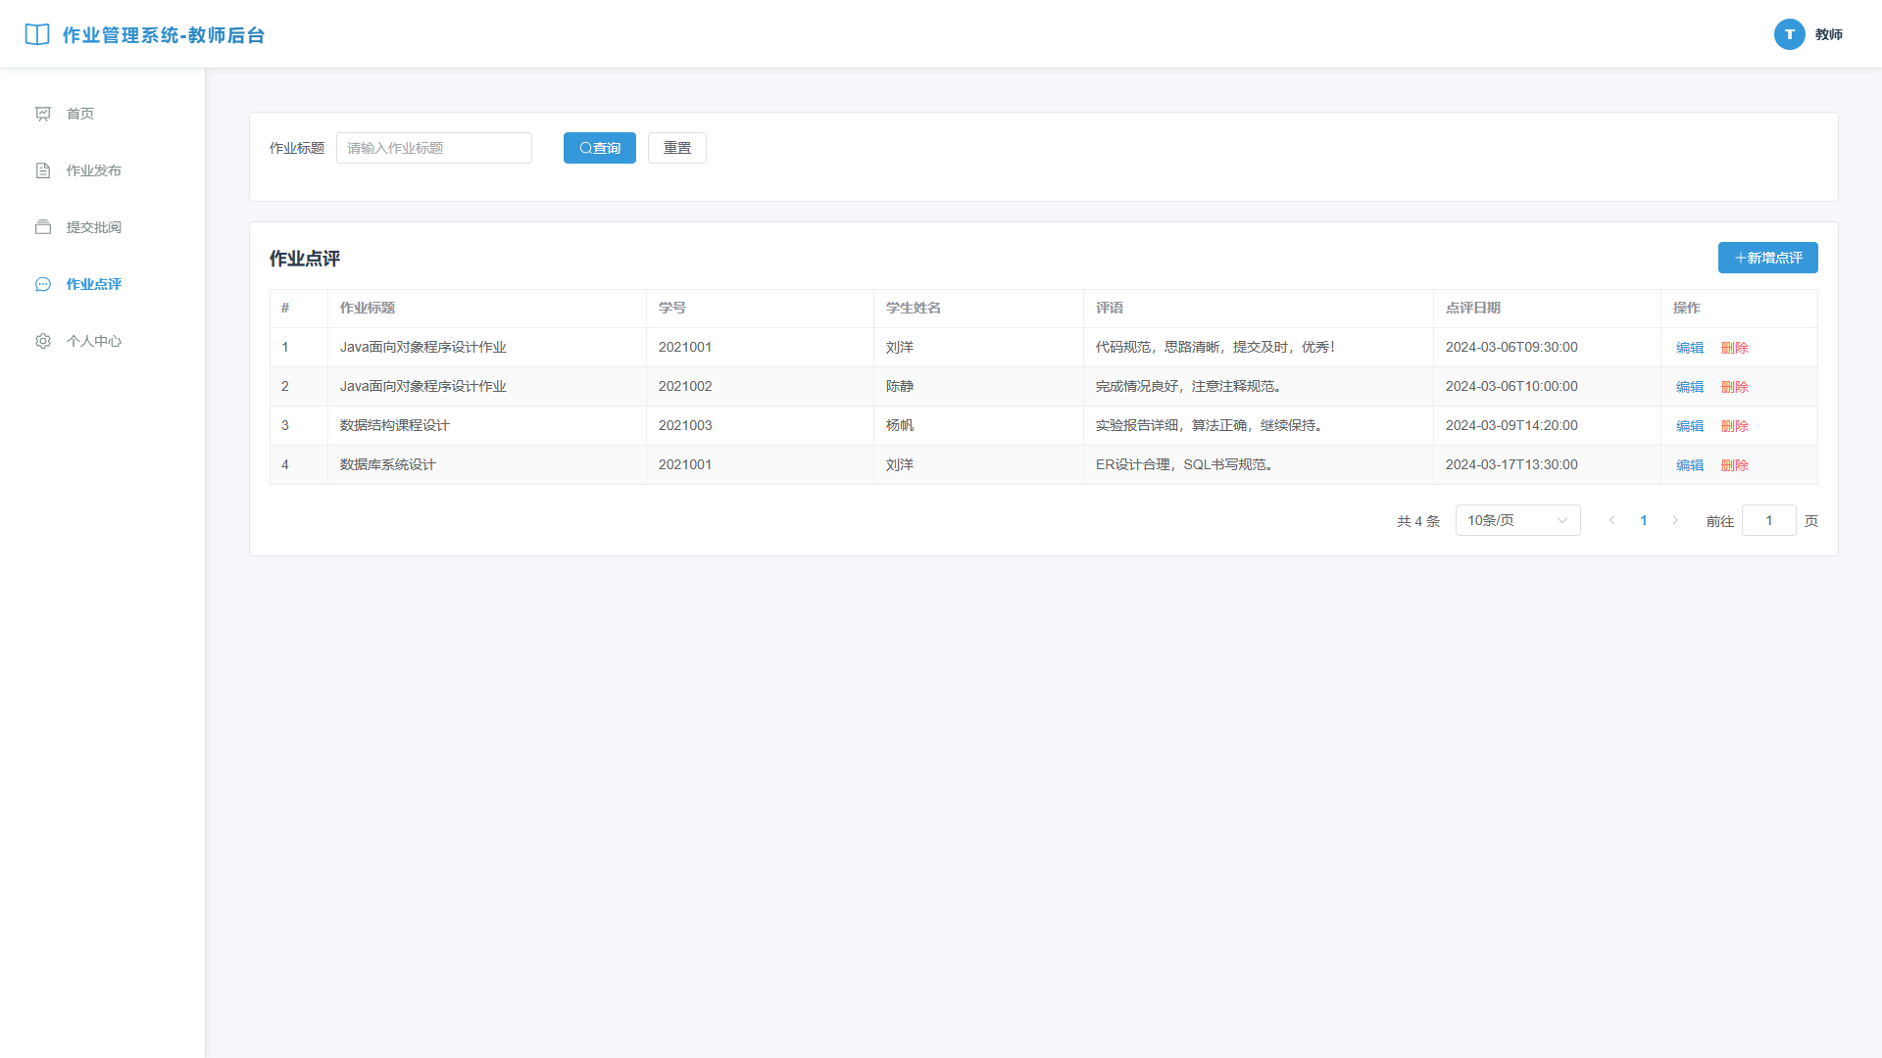The height and width of the screenshot is (1058, 1882).
Task: Delete the 数据结构课程设计 comment row
Action: pos(1734,426)
